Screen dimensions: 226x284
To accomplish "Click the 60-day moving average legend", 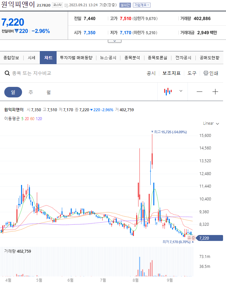I will pyautogui.click(x=32, y=119).
